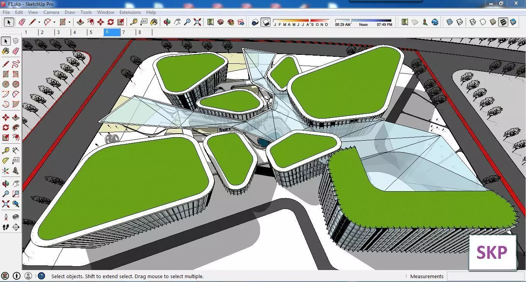Image resolution: width=526 pixels, height=282 pixels.
Task: Select the Freehand tool in left toolbar
Action: [x=15, y=64]
